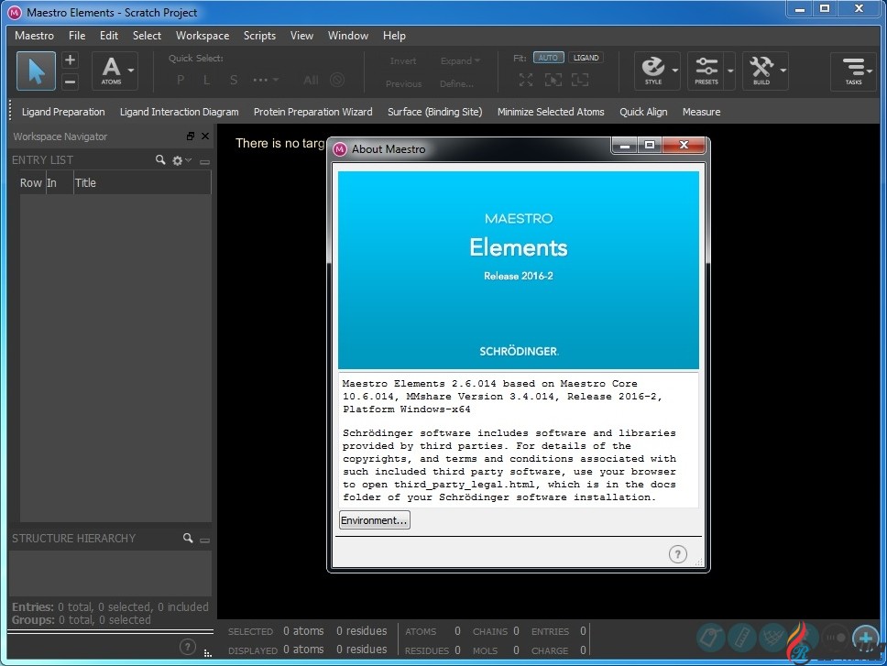This screenshot has width=887, height=666.
Task: Click the search icon in Entry List
Action: tap(160, 160)
